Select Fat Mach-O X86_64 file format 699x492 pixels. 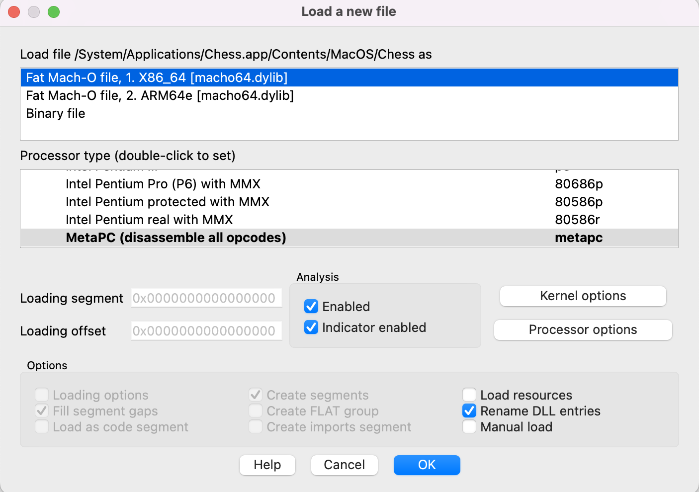[x=157, y=78]
